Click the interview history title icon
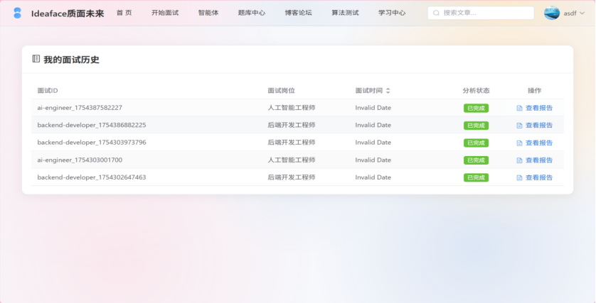596x303 pixels. (36, 60)
